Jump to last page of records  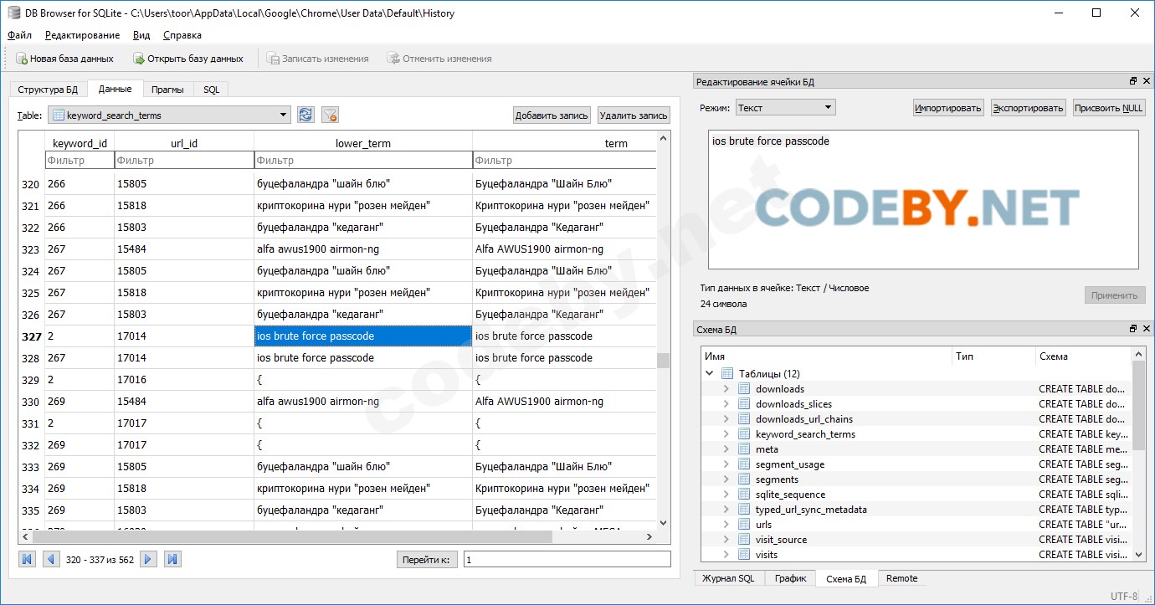pyautogui.click(x=172, y=559)
